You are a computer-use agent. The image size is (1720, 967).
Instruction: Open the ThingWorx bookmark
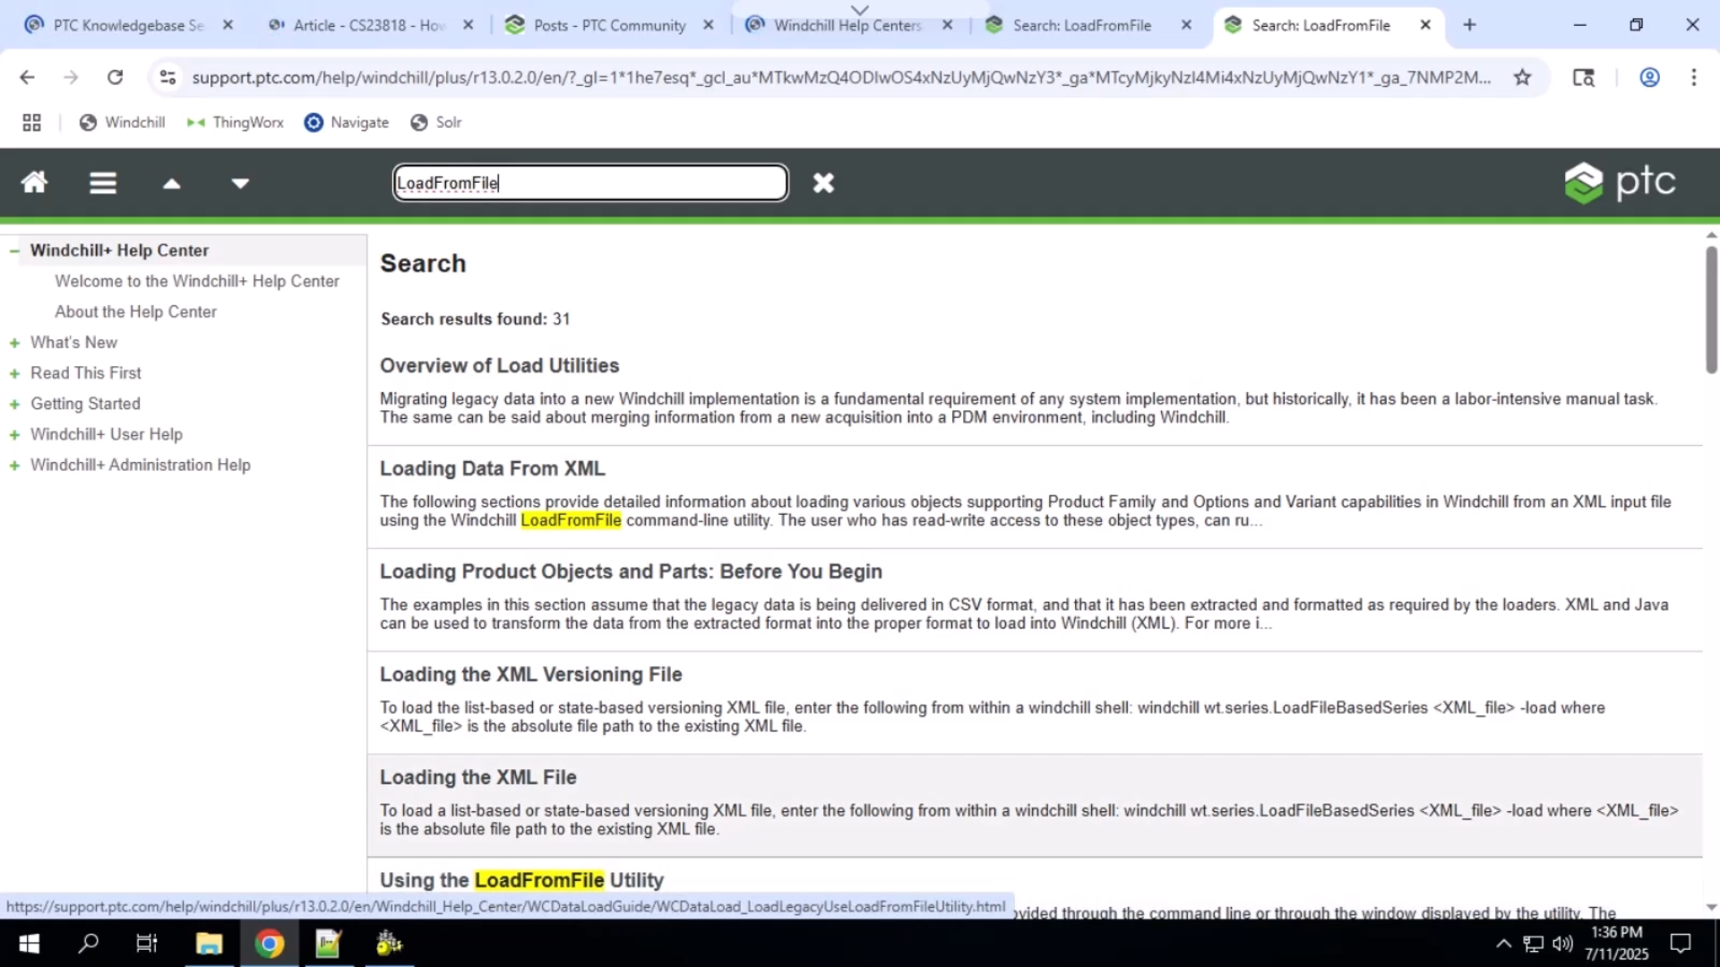tap(235, 122)
